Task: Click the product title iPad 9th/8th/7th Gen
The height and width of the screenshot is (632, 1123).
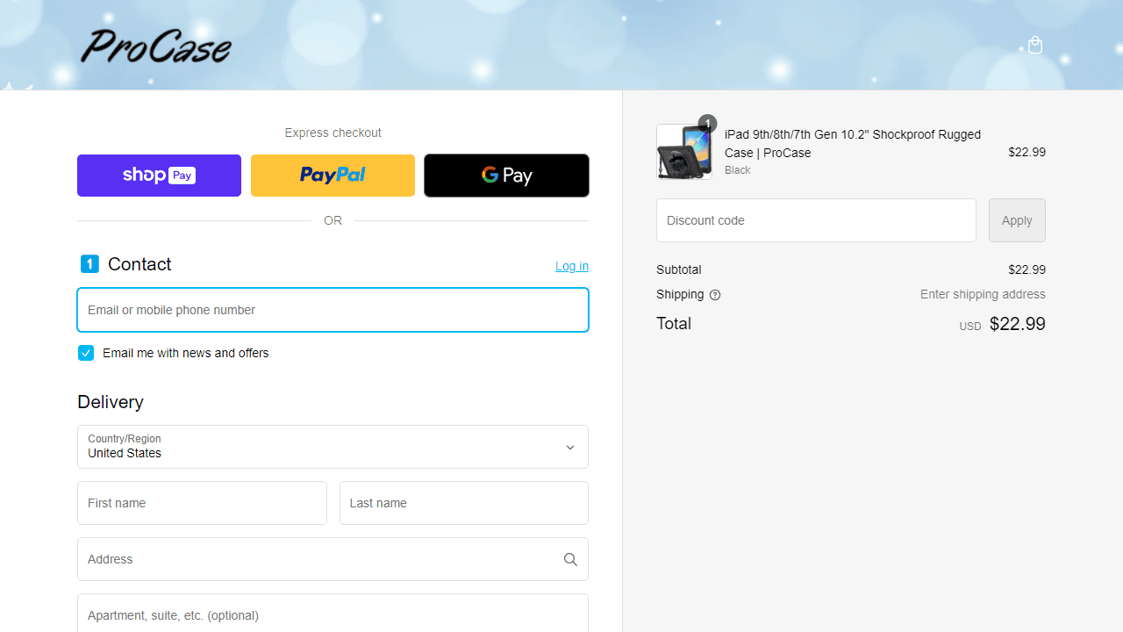Action: [x=853, y=143]
